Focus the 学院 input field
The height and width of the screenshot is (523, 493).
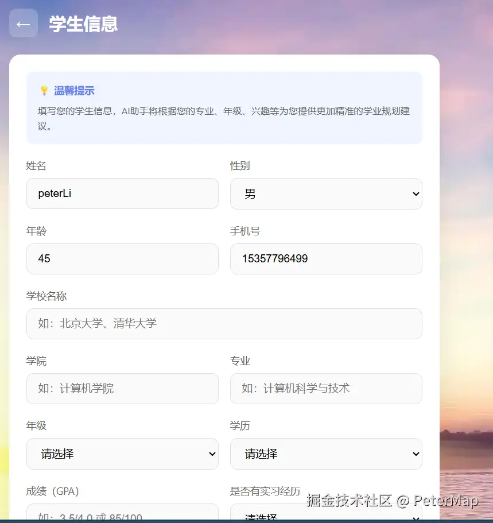click(122, 389)
